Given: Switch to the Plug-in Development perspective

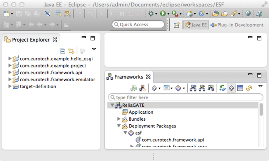Looking at the screenshot, I should coord(237,25).
